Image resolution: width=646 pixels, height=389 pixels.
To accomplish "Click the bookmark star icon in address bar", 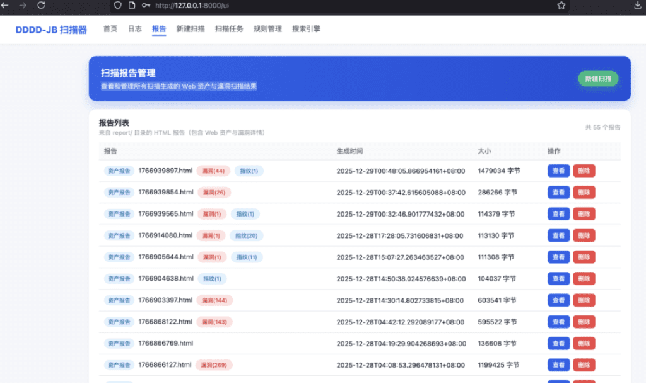I will coord(560,7).
